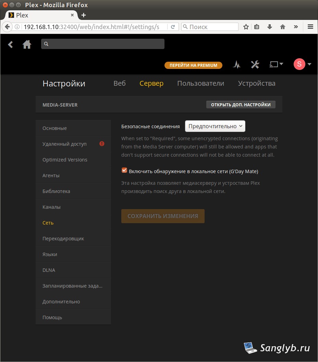
Task: Open settings wrench and screwdriver icon
Action: coord(255,64)
